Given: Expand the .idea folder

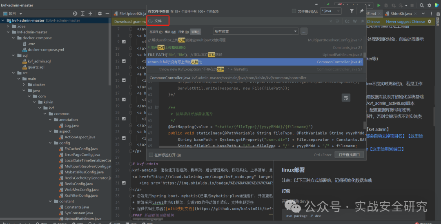Looking at the screenshot, I should [8, 26].
